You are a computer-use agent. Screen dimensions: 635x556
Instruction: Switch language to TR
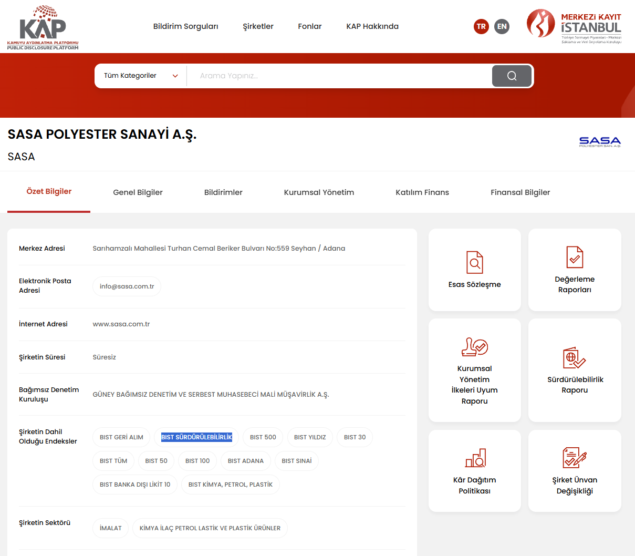[481, 26]
